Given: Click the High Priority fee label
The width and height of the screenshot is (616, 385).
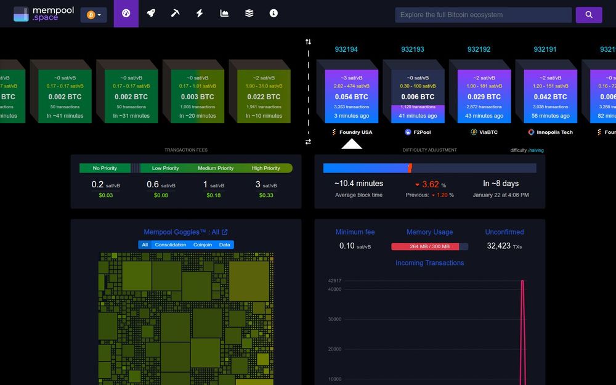Looking at the screenshot, I should (x=266, y=168).
